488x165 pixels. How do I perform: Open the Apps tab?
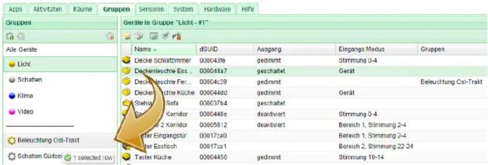click(x=15, y=9)
